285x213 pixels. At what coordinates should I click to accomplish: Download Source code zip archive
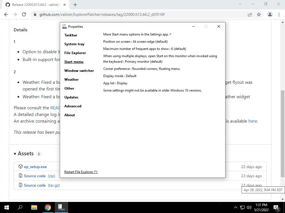click(x=40, y=176)
